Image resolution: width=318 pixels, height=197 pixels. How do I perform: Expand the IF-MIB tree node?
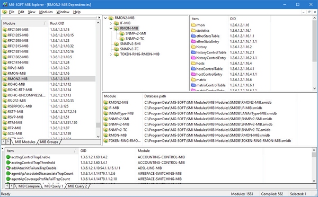pyautogui.click(x=111, y=23)
